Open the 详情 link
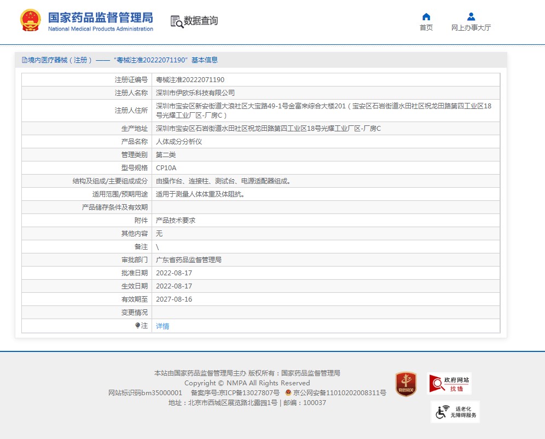Viewport: 545px width, 439px height. [163, 326]
